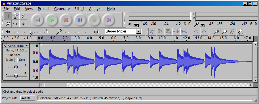This screenshot has width=259, height=104.
Task: Click the 14.0 mark on the timeline ruler
Action: tap(211, 38)
